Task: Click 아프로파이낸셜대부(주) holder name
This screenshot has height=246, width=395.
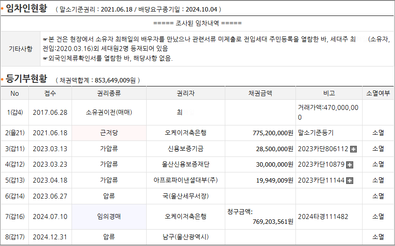Action: point(186,180)
